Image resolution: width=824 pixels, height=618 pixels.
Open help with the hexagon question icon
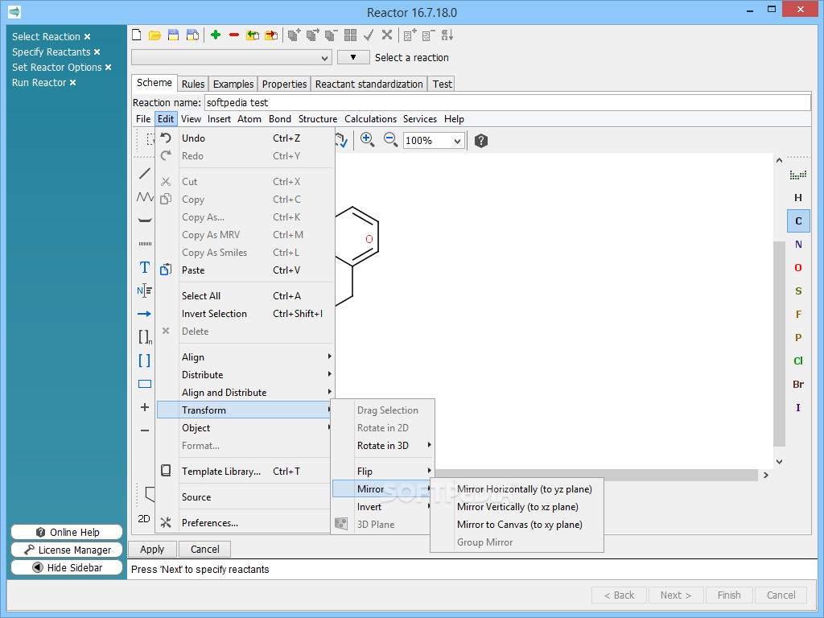tap(481, 141)
